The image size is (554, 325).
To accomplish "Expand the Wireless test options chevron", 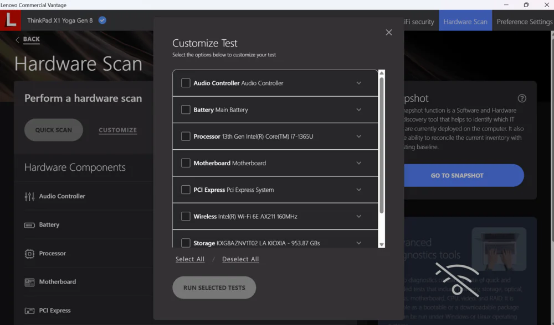I will [x=358, y=217].
